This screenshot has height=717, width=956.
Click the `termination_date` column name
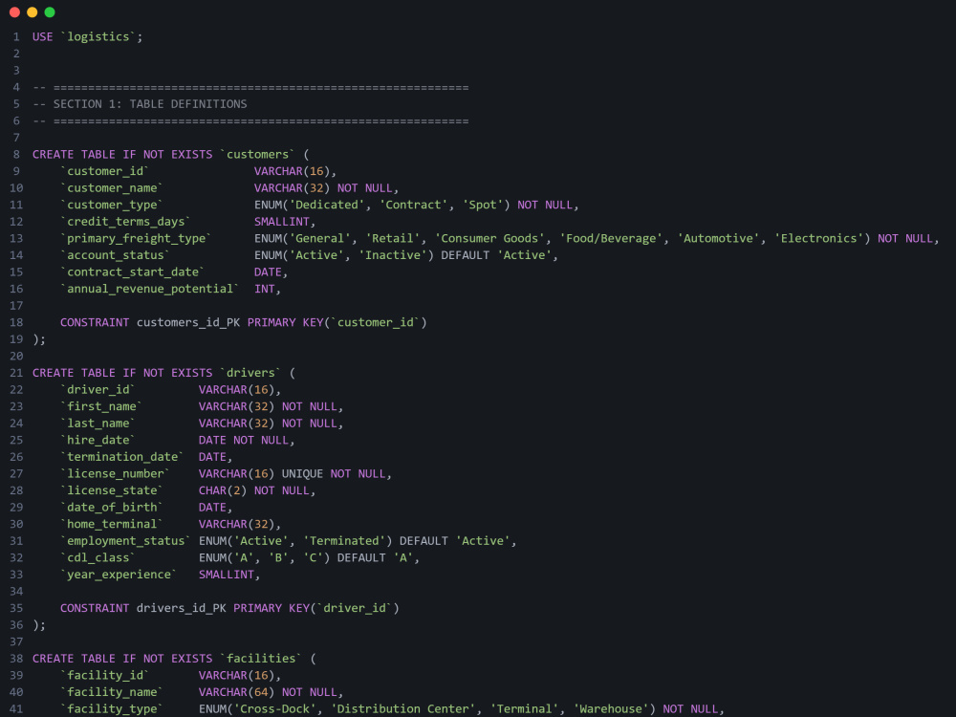coord(122,457)
